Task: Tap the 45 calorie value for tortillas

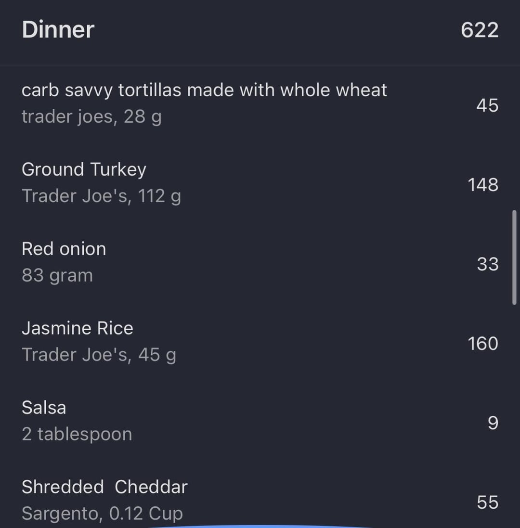Action: (487, 105)
